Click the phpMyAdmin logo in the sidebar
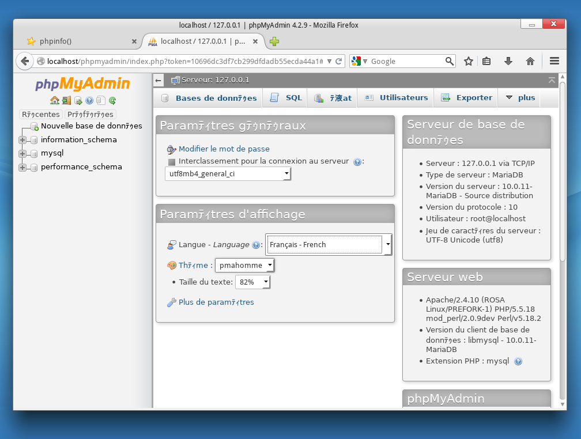Image resolution: width=581 pixels, height=439 pixels. [82, 84]
